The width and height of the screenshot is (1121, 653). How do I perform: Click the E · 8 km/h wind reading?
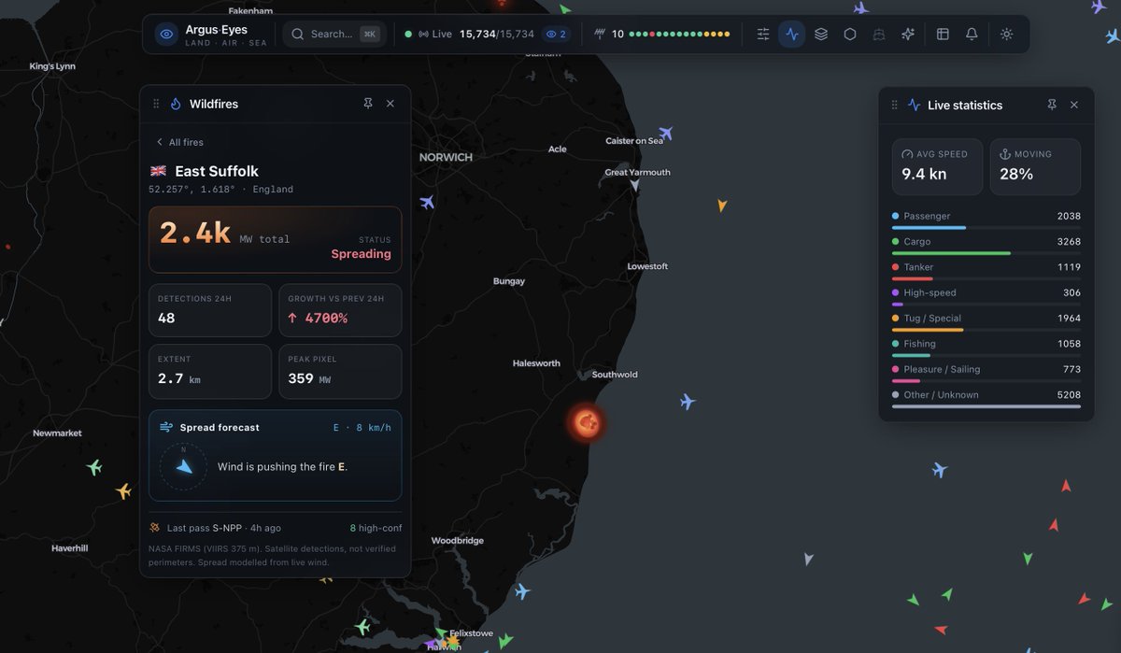[x=362, y=428]
